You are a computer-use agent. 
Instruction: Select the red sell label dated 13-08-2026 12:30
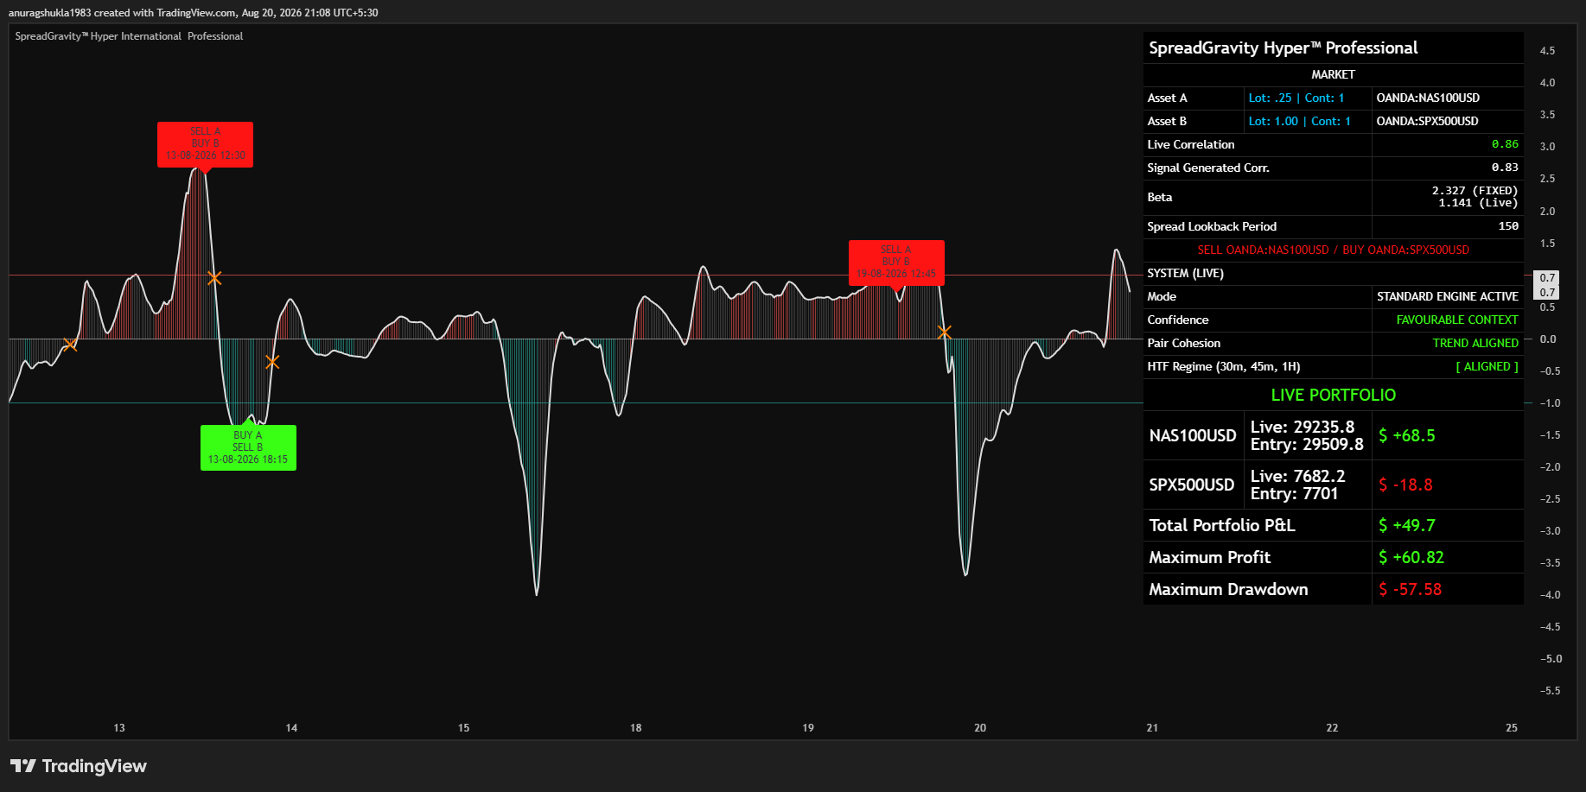(205, 144)
